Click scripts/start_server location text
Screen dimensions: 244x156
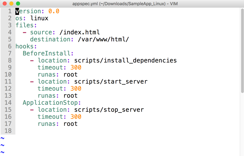[111, 82]
